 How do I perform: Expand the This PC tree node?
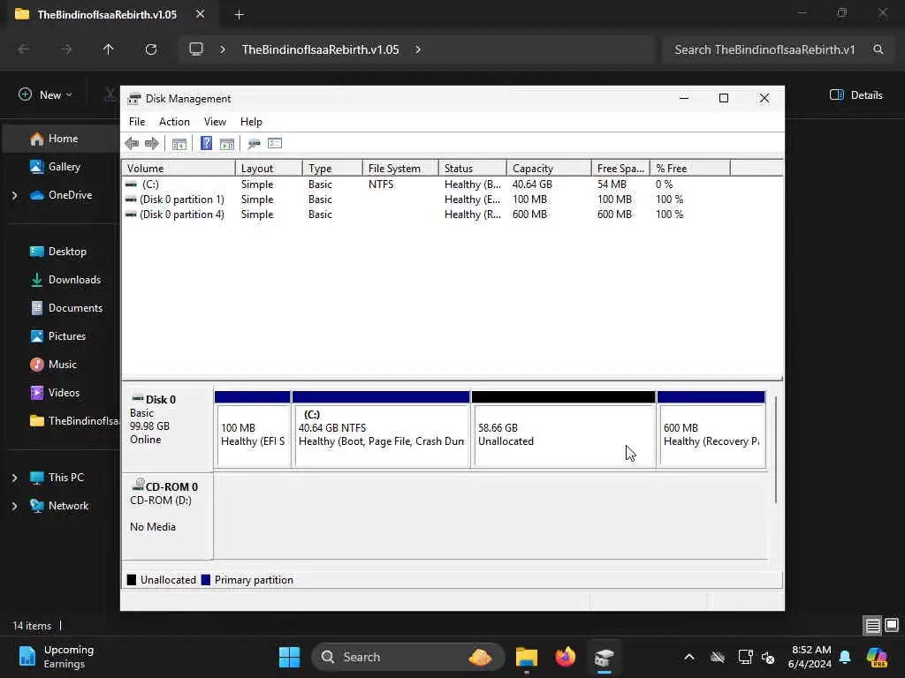pos(14,478)
